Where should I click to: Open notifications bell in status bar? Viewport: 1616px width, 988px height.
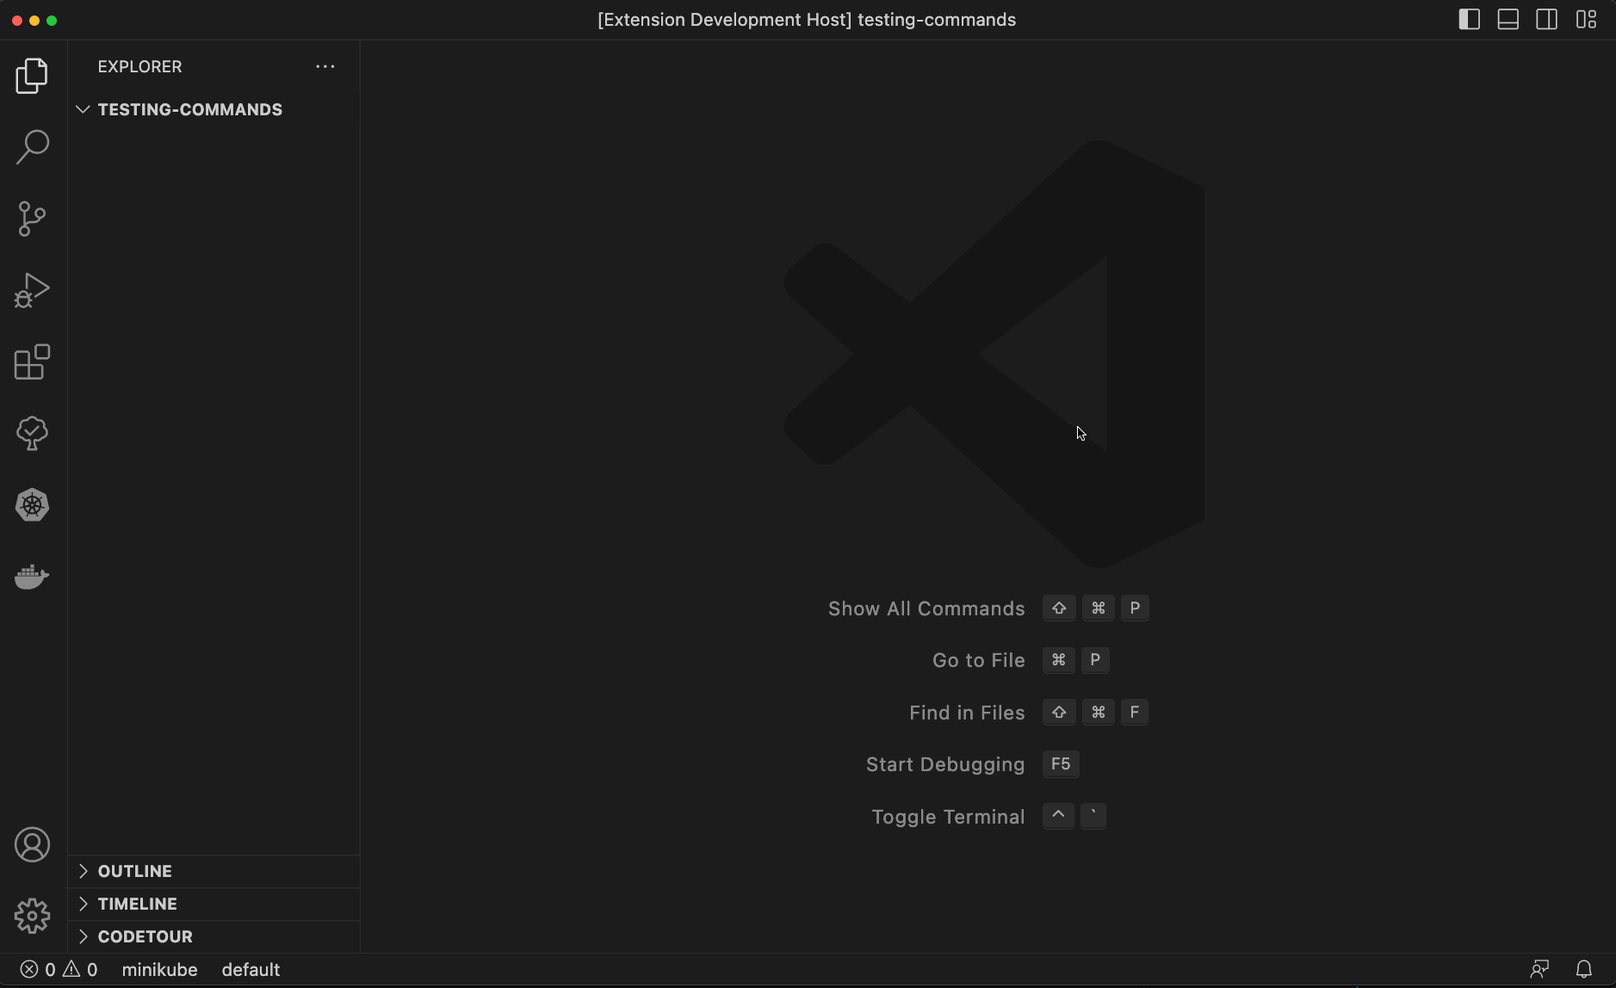pos(1583,970)
